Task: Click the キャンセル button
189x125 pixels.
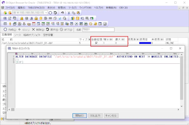Action: point(111,115)
